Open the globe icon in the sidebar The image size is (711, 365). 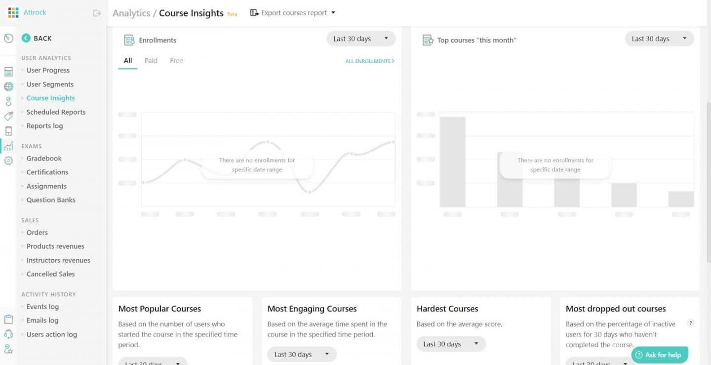click(8, 86)
